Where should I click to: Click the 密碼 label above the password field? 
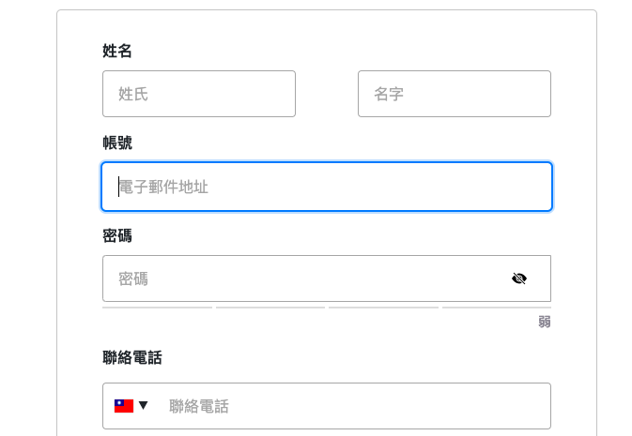coord(117,234)
